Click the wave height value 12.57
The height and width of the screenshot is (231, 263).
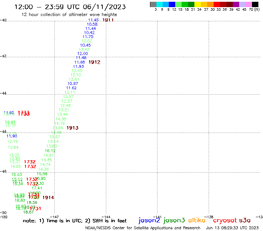[x=68, y=97]
